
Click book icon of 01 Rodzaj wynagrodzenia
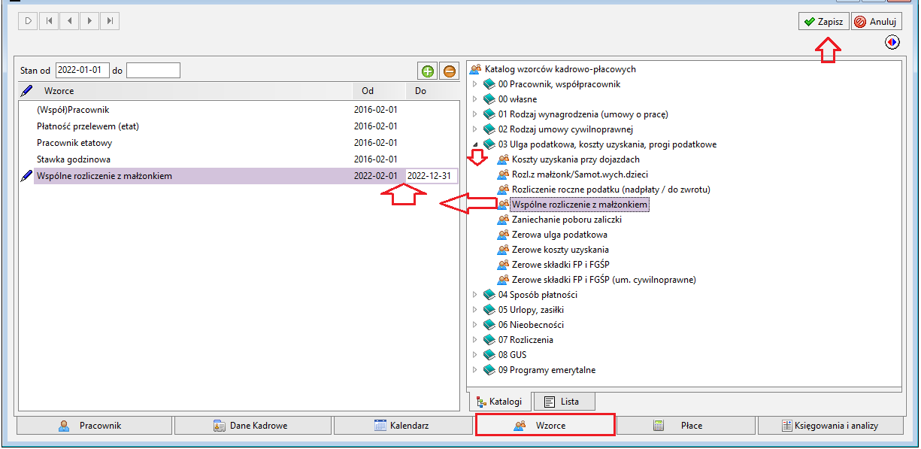tap(489, 114)
